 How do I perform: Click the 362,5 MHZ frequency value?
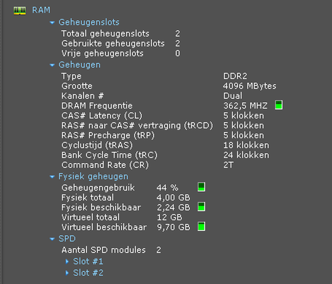click(245, 105)
